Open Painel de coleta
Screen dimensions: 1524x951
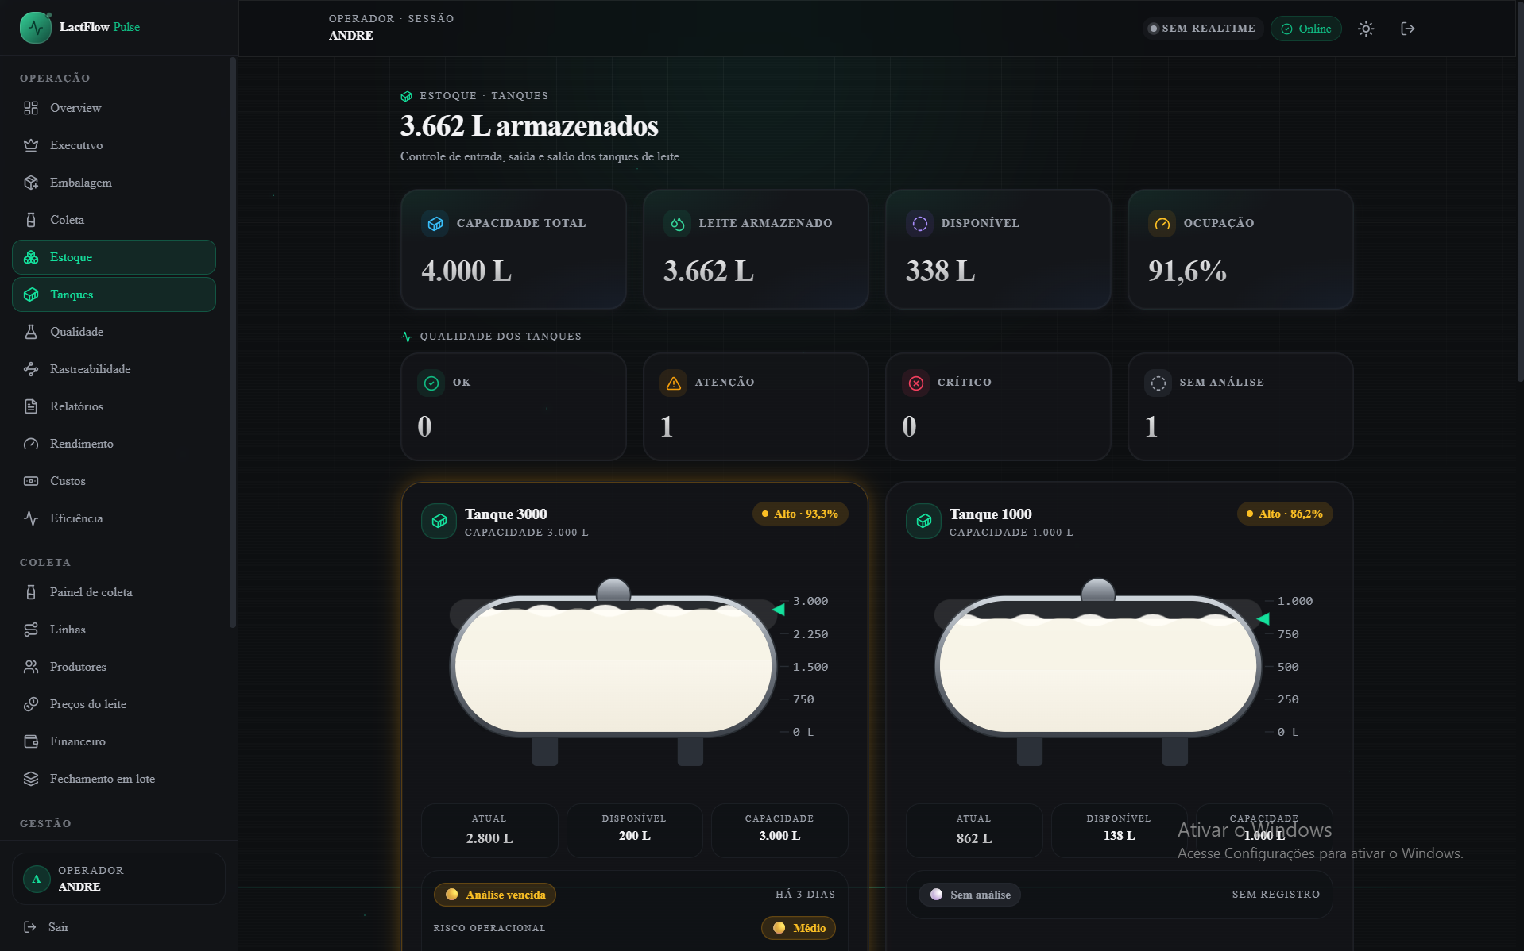coord(114,592)
